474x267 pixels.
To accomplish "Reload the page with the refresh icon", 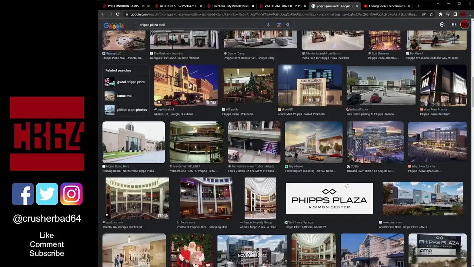I will point(118,14).
